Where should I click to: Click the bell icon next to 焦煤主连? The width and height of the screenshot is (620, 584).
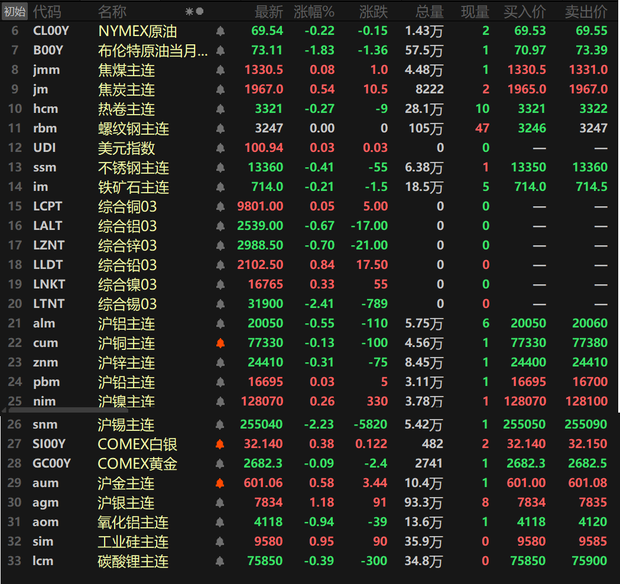pyautogui.click(x=220, y=70)
